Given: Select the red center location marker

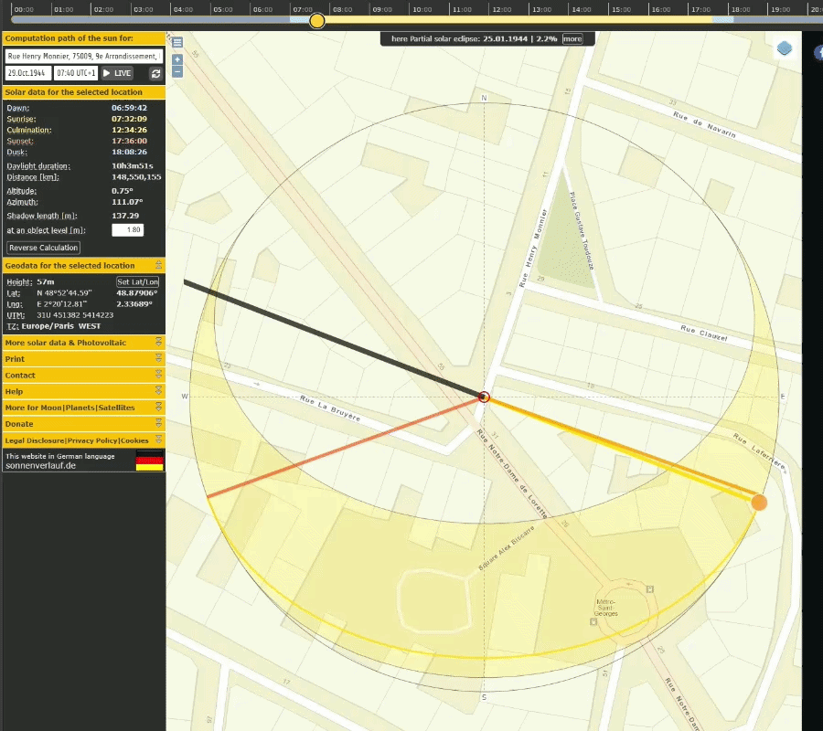Looking at the screenshot, I should pyautogui.click(x=484, y=397).
